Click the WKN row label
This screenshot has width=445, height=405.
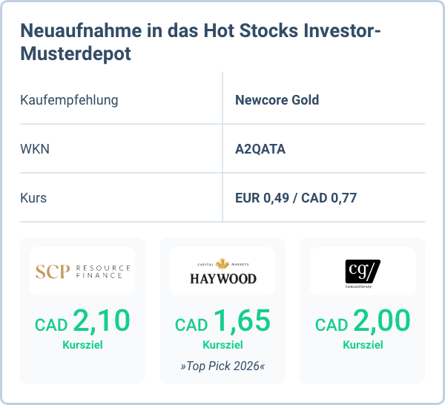35,149
